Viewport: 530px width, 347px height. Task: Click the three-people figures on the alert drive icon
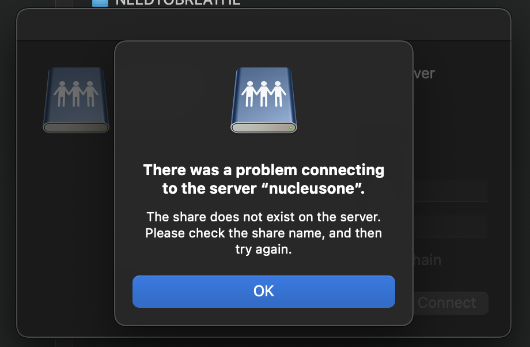pos(264,94)
